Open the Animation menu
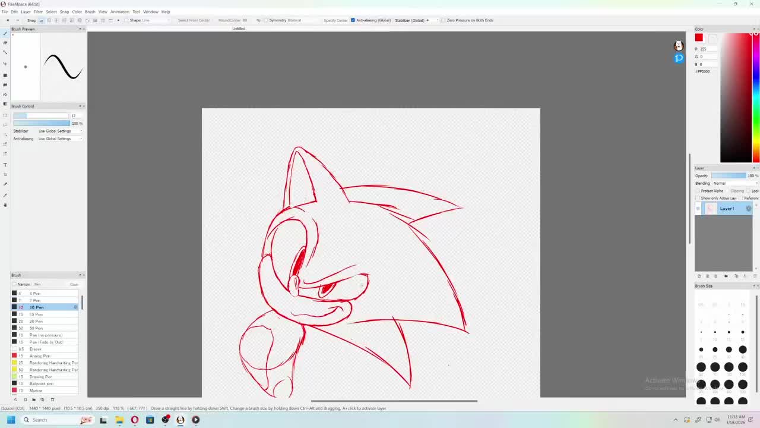760x428 pixels. click(x=119, y=12)
